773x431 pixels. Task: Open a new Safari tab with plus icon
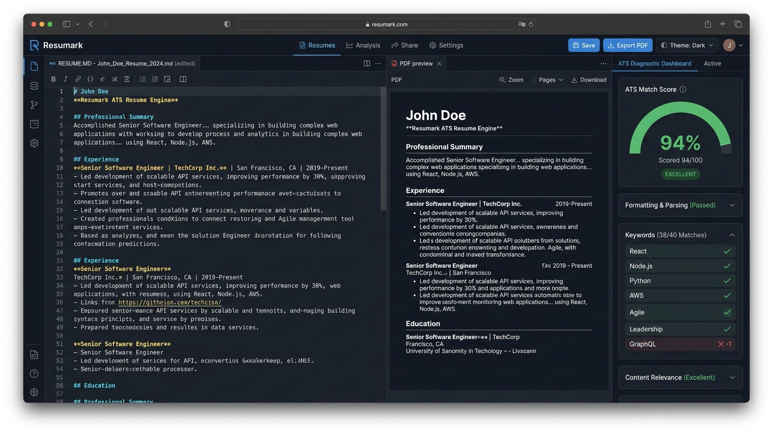[723, 24]
